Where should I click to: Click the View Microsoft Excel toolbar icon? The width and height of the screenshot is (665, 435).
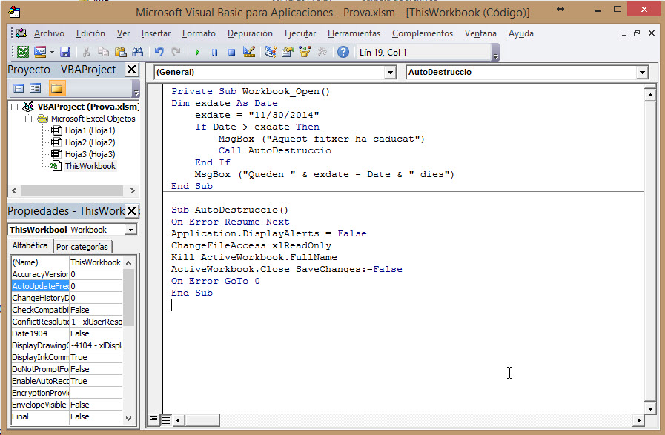point(23,52)
